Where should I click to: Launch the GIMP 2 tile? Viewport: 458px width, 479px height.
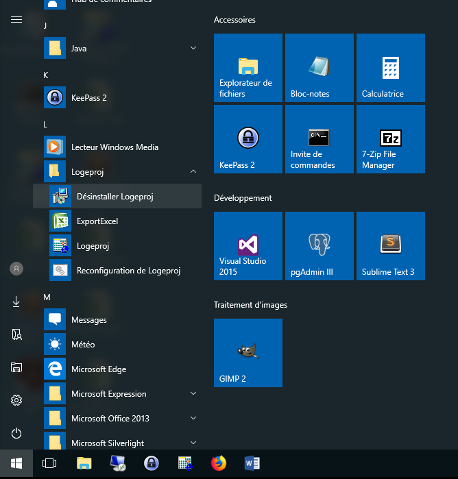[248, 353]
